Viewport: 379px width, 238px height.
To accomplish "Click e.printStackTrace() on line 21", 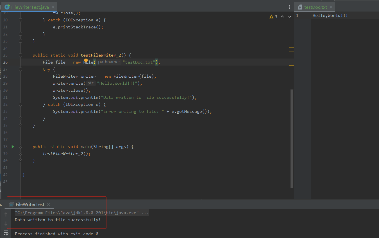I will coord(77,27).
